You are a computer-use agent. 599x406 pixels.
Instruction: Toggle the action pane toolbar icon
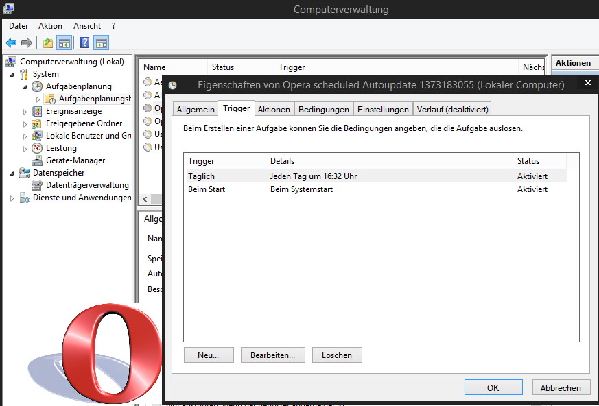102,43
